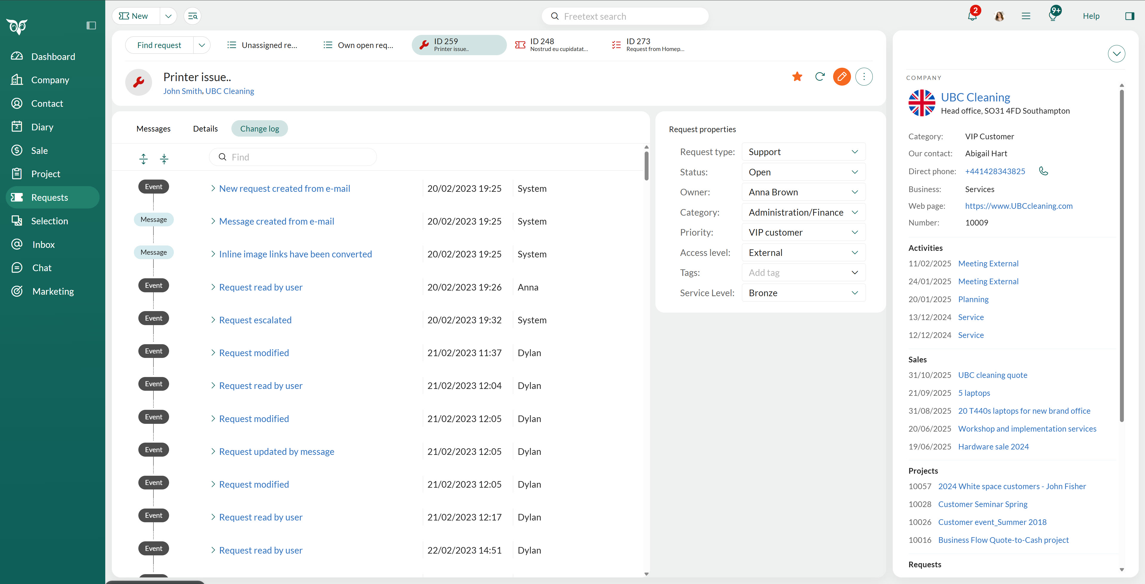
Task: Open the Planning activity link
Action: pyautogui.click(x=973, y=299)
